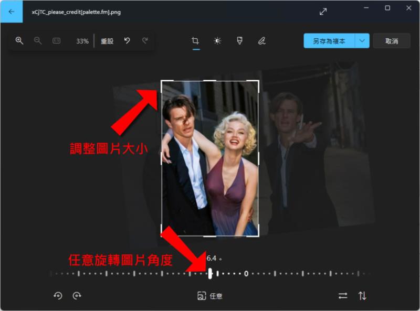Viewport: 420px width, 311px height.
Task: Zoom in with the magnifier plus icon
Action: tap(19, 41)
